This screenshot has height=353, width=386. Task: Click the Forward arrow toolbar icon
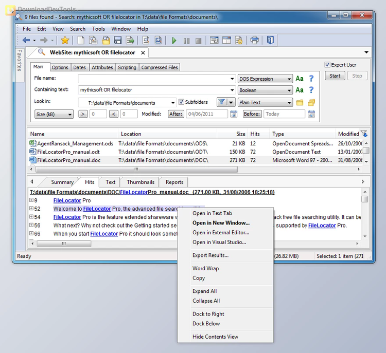point(44,40)
